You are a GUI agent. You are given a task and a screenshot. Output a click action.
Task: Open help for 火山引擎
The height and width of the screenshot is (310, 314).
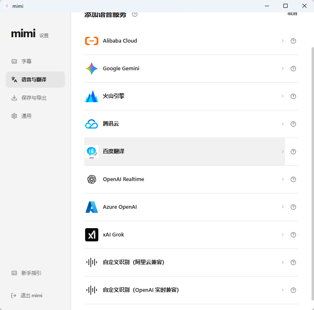(x=293, y=96)
